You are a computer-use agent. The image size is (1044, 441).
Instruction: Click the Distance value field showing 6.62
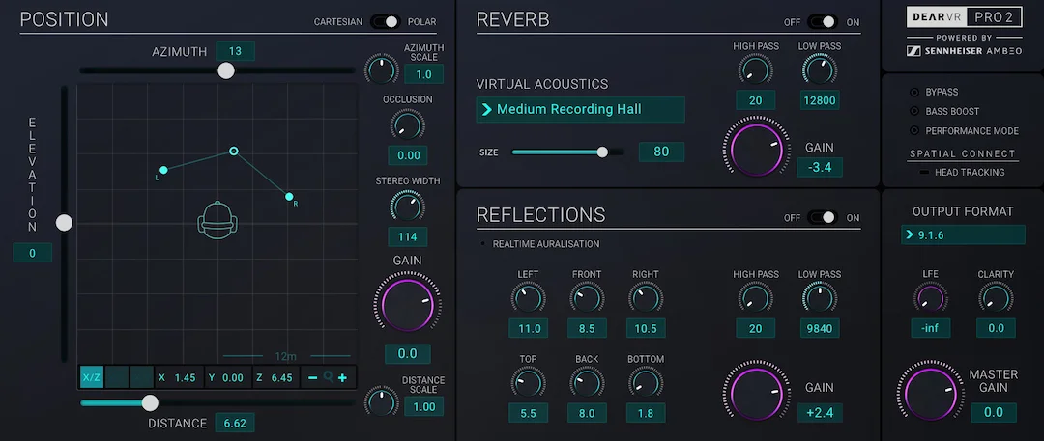(x=235, y=423)
